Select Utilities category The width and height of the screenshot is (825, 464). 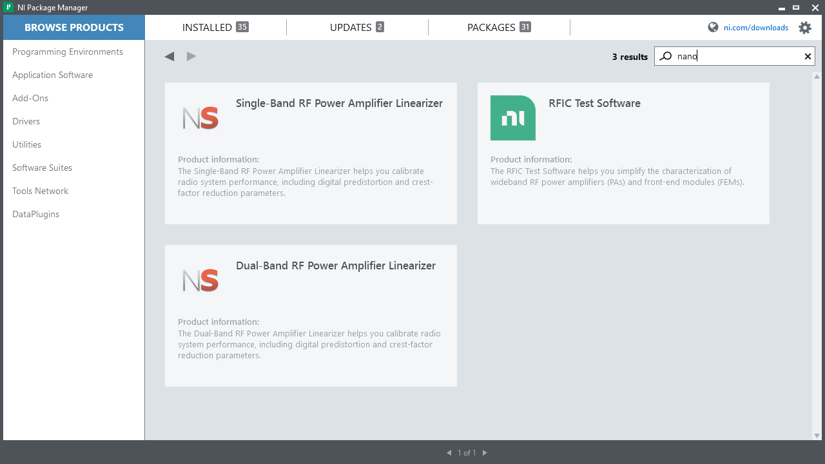26,144
